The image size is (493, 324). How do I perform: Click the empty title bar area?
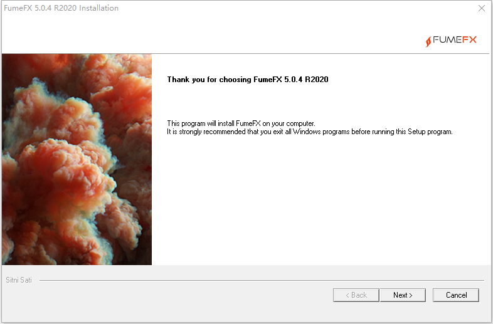(295, 8)
